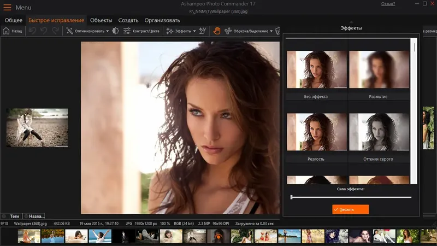Click the Назад home icon
This screenshot has width=437, height=246.
click(x=6, y=31)
